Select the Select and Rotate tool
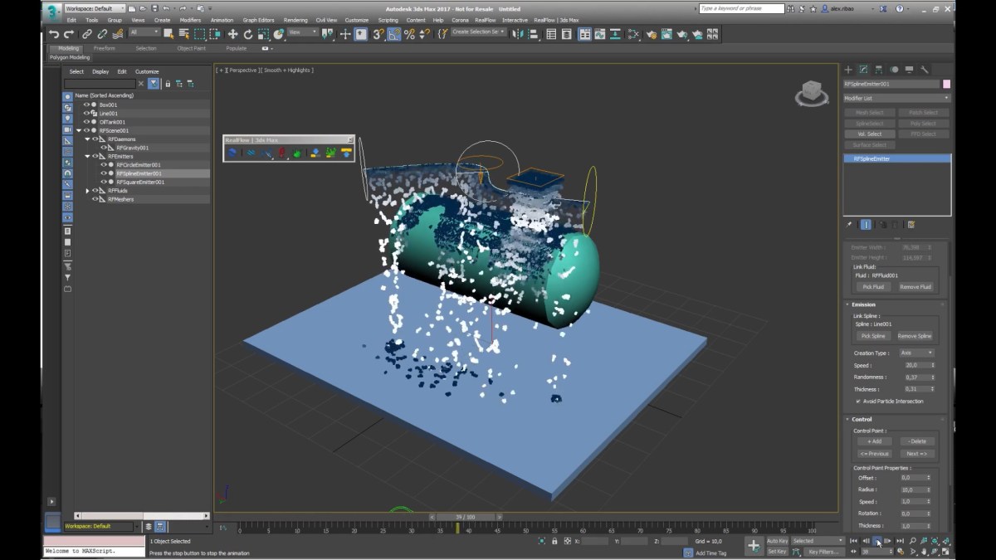Image resolution: width=996 pixels, height=560 pixels. click(x=248, y=34)
